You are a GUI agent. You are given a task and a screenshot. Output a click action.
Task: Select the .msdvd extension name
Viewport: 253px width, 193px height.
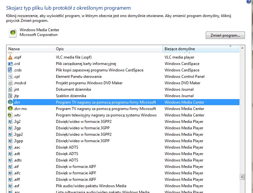click(x=20, y=83)
